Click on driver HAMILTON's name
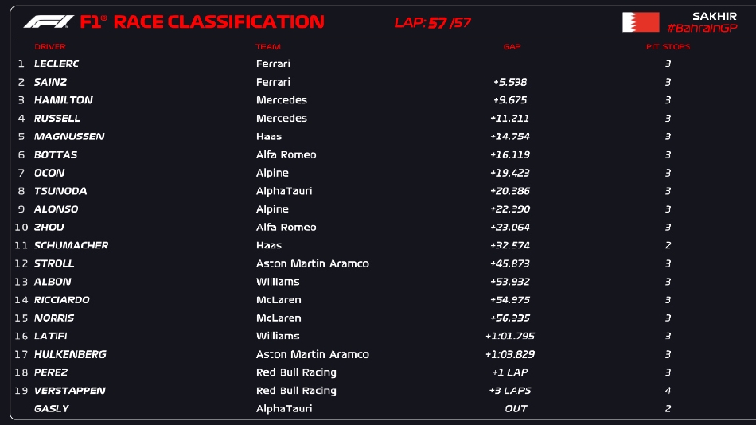This screenshot has width=756, height=425. 64,100
